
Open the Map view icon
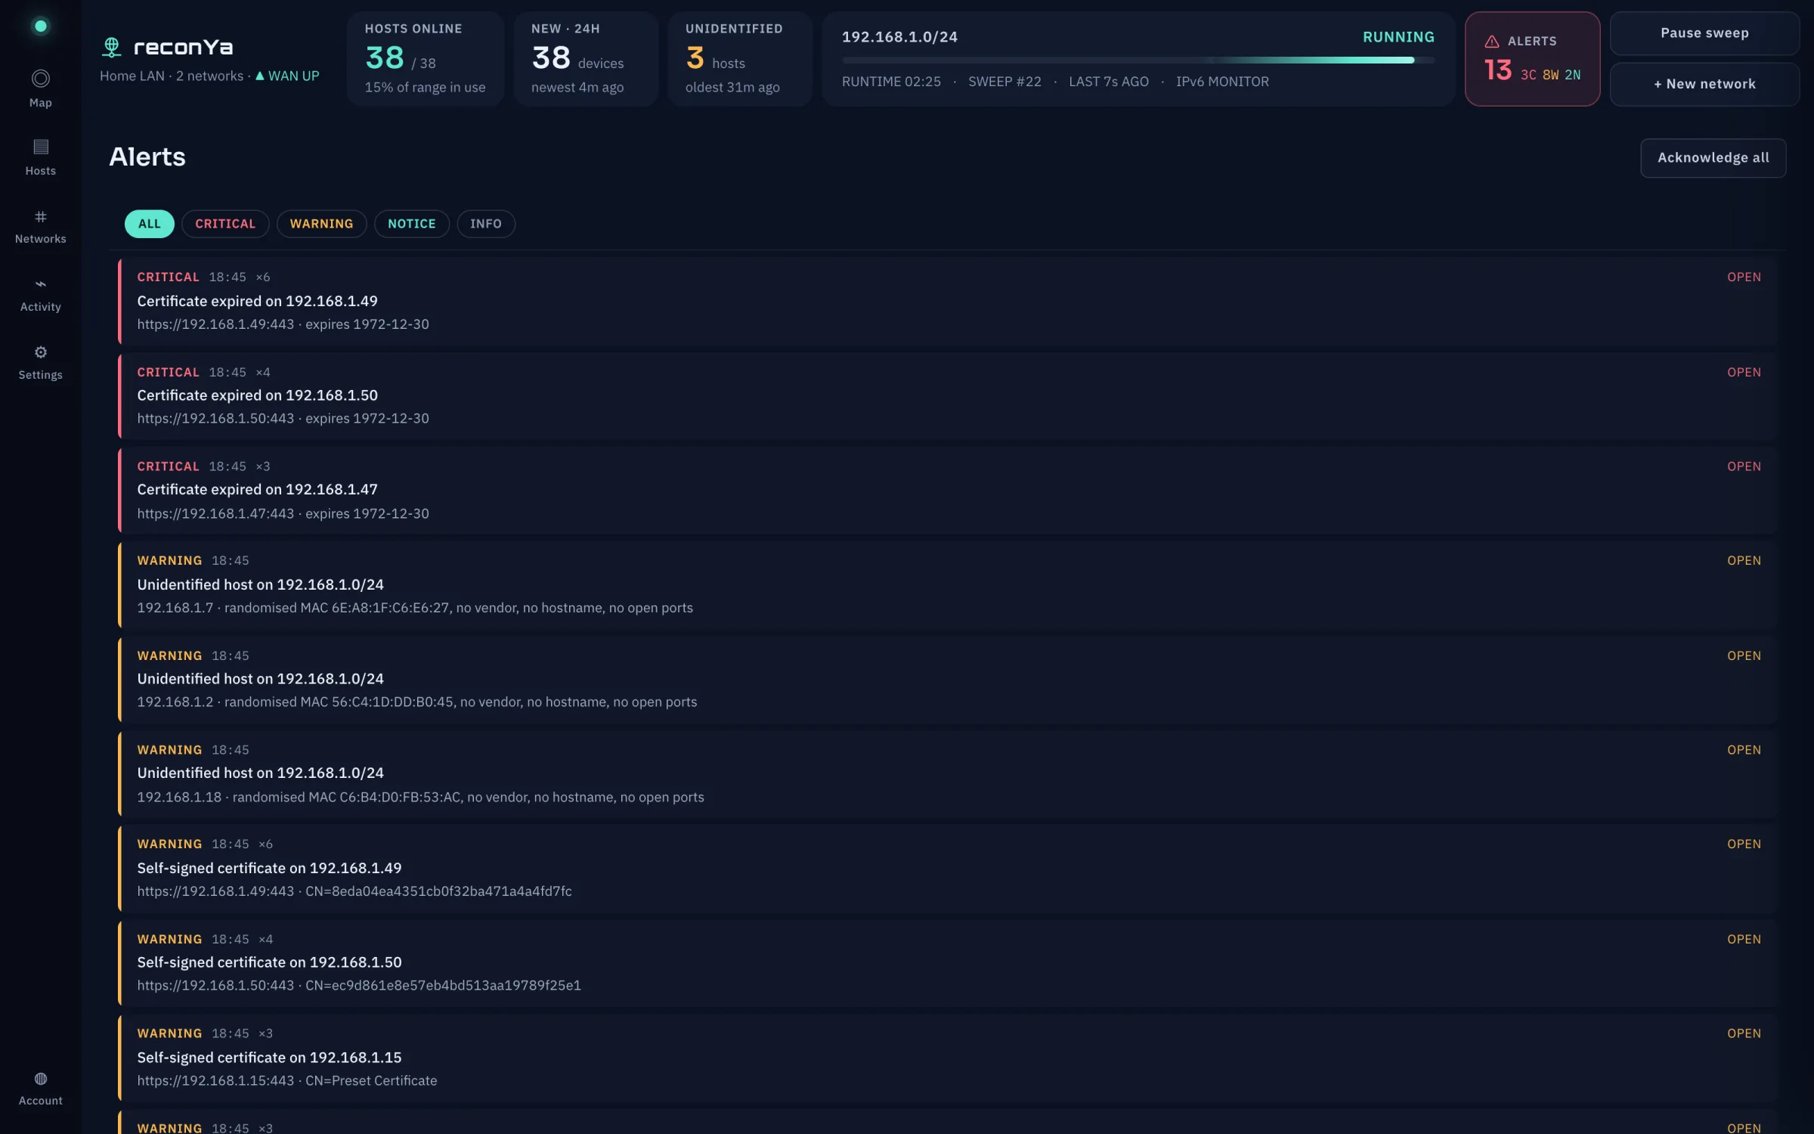click(x=41, y=79)
